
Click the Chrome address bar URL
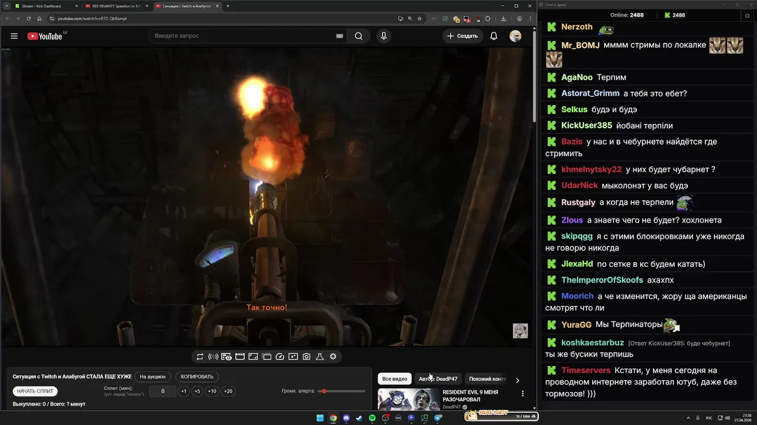92,18
